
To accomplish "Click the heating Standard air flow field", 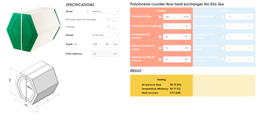I will [172, 17].
